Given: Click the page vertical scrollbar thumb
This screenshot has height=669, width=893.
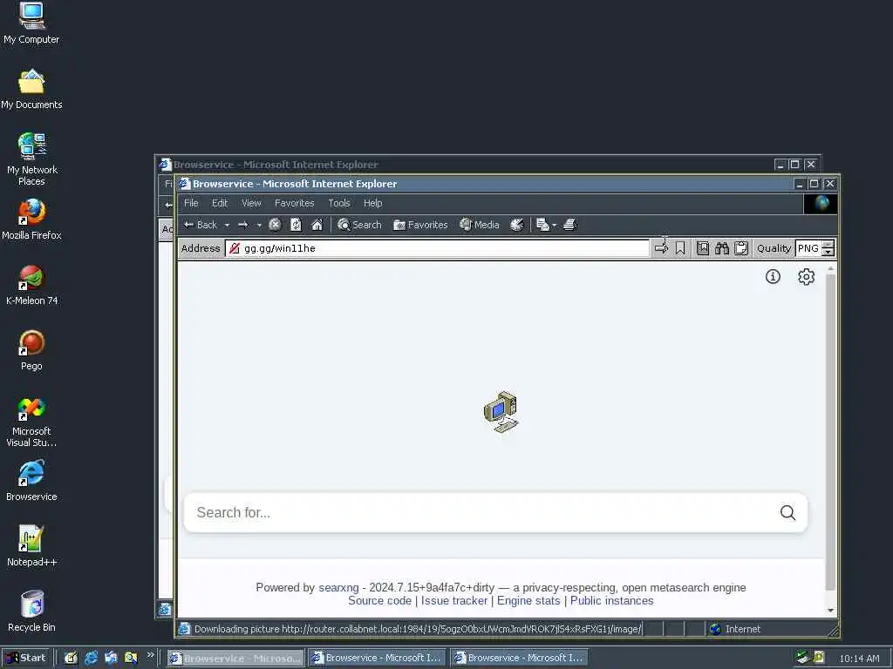Looking at the screenshot, I should [830, 432].
